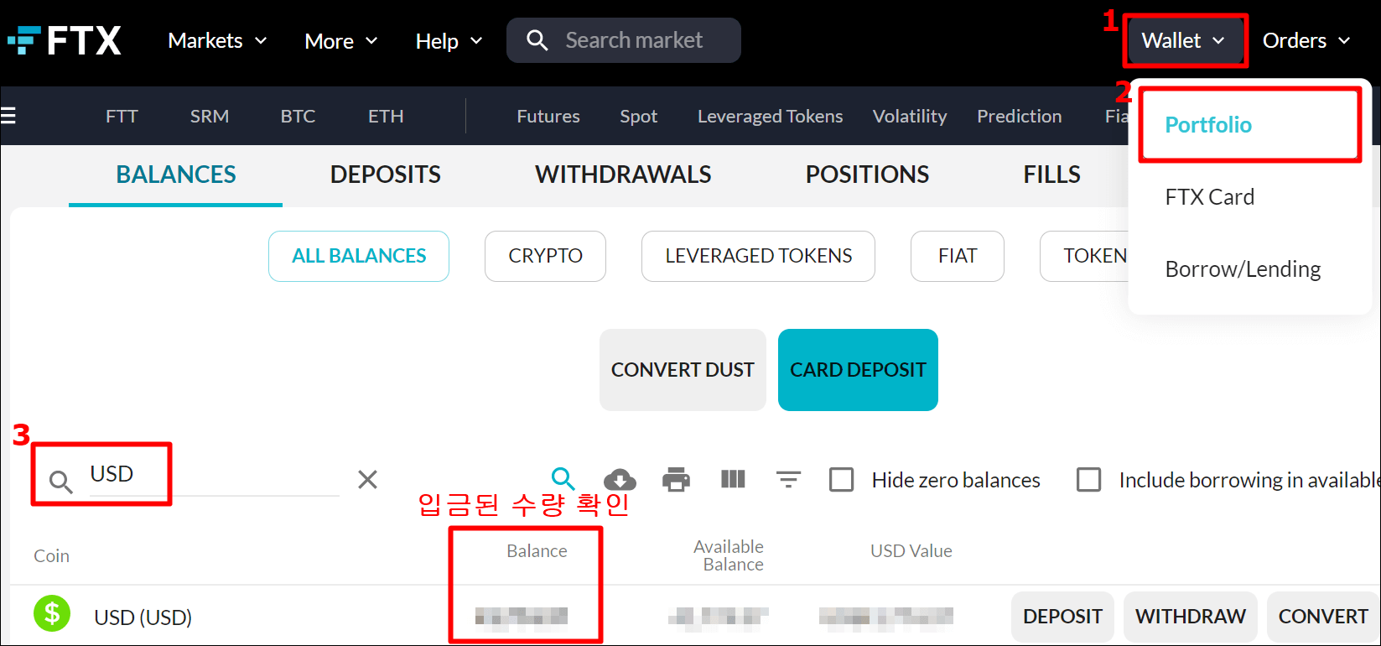The image size is (1381, 646).
Task: Toggle Include borrowing in available checkbox
Action: click(x=1088, y=480)
